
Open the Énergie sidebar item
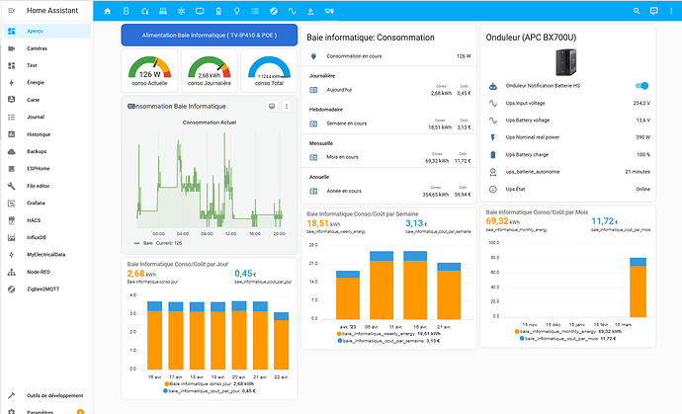35,83
